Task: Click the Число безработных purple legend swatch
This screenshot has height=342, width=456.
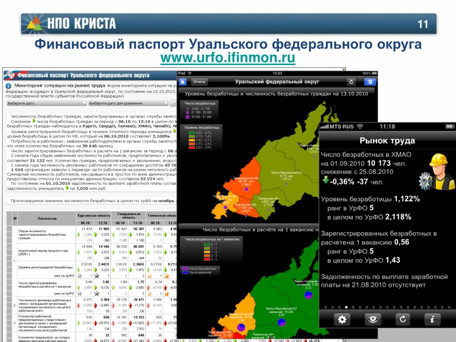Action: click(x=185, y=269)
